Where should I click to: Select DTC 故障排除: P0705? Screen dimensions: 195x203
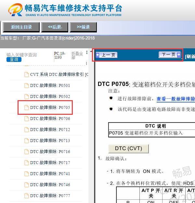coord(47,107)
